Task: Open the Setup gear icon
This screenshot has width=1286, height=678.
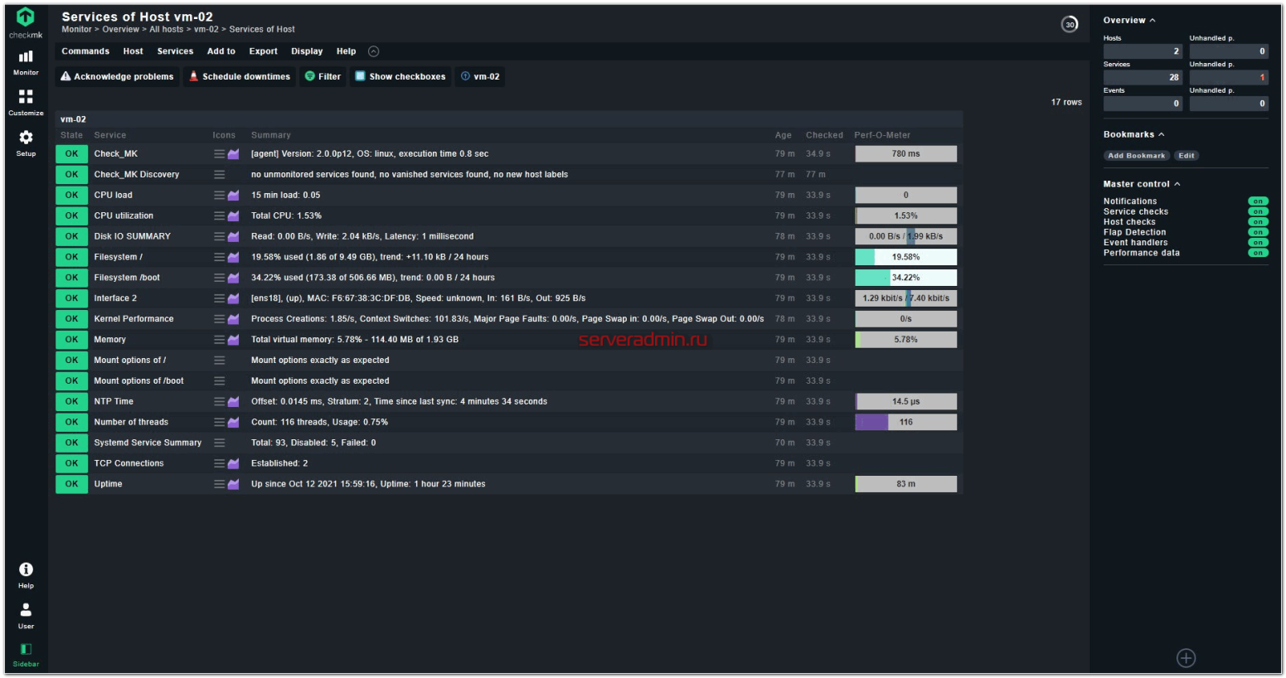Action: (x=26, y=137)
